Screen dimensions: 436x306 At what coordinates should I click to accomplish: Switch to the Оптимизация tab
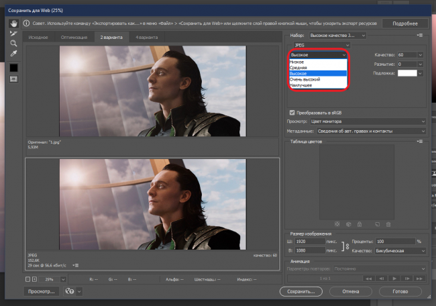tap(74, 38)
